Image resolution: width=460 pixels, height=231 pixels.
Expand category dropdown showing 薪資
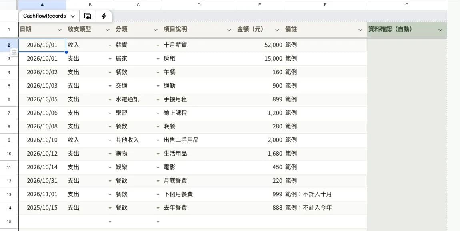tap(158, 45)
